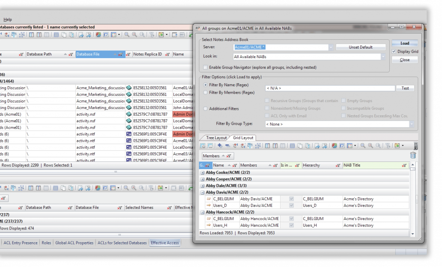Viewport: 442px width, 267px height.
Task: Clear filter on Hierarchy column in groups grid
Action: coord(337,165)
